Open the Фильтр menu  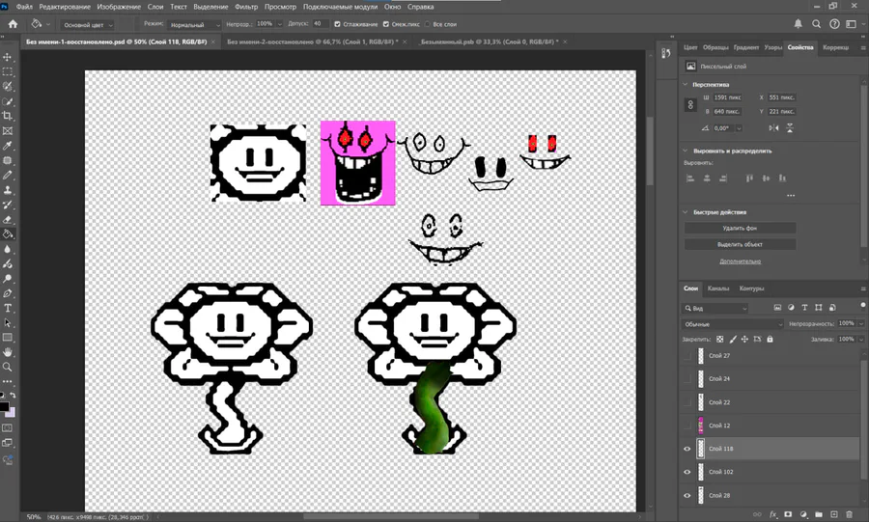click(x=246, y=7)
